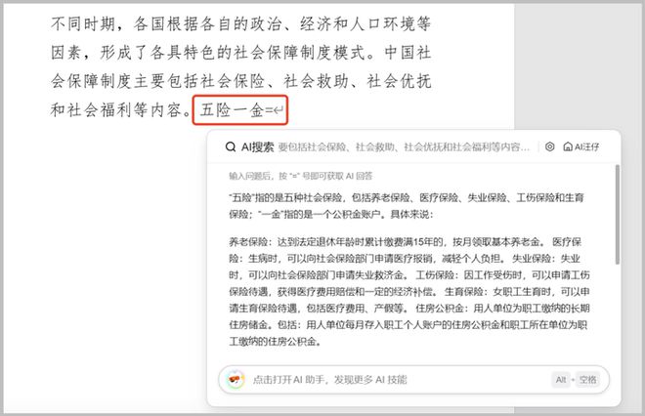
Task: Click the colorful AI assistant avatar icon
Action: pyautogui.click(x=236, y=379)
